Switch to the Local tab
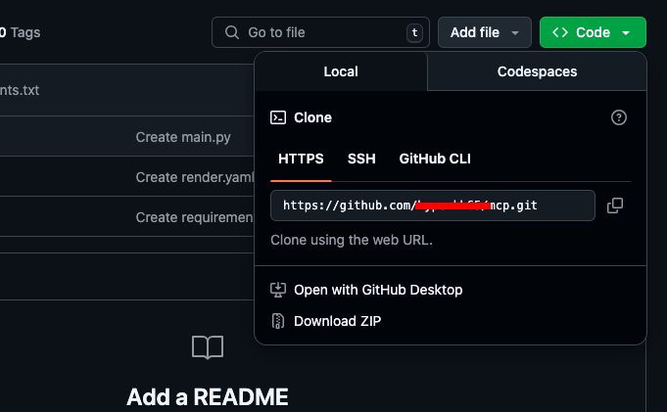 (x=341, y=71)
